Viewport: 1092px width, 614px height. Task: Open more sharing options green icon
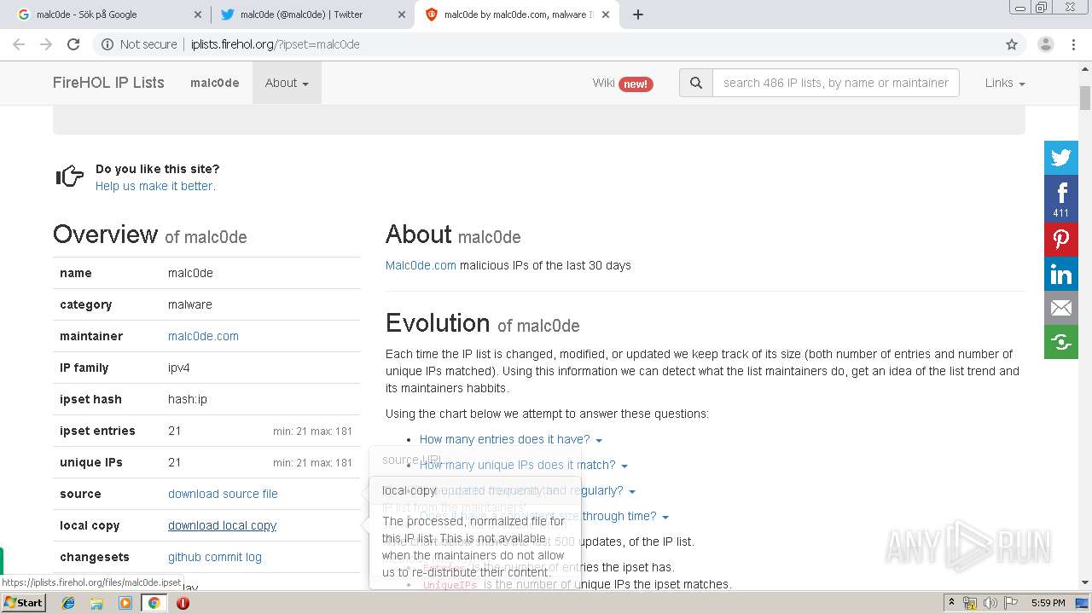(1061, 342)
